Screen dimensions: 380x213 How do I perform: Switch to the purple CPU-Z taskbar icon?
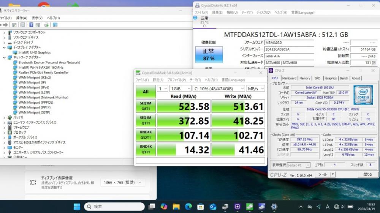point(237,207)
